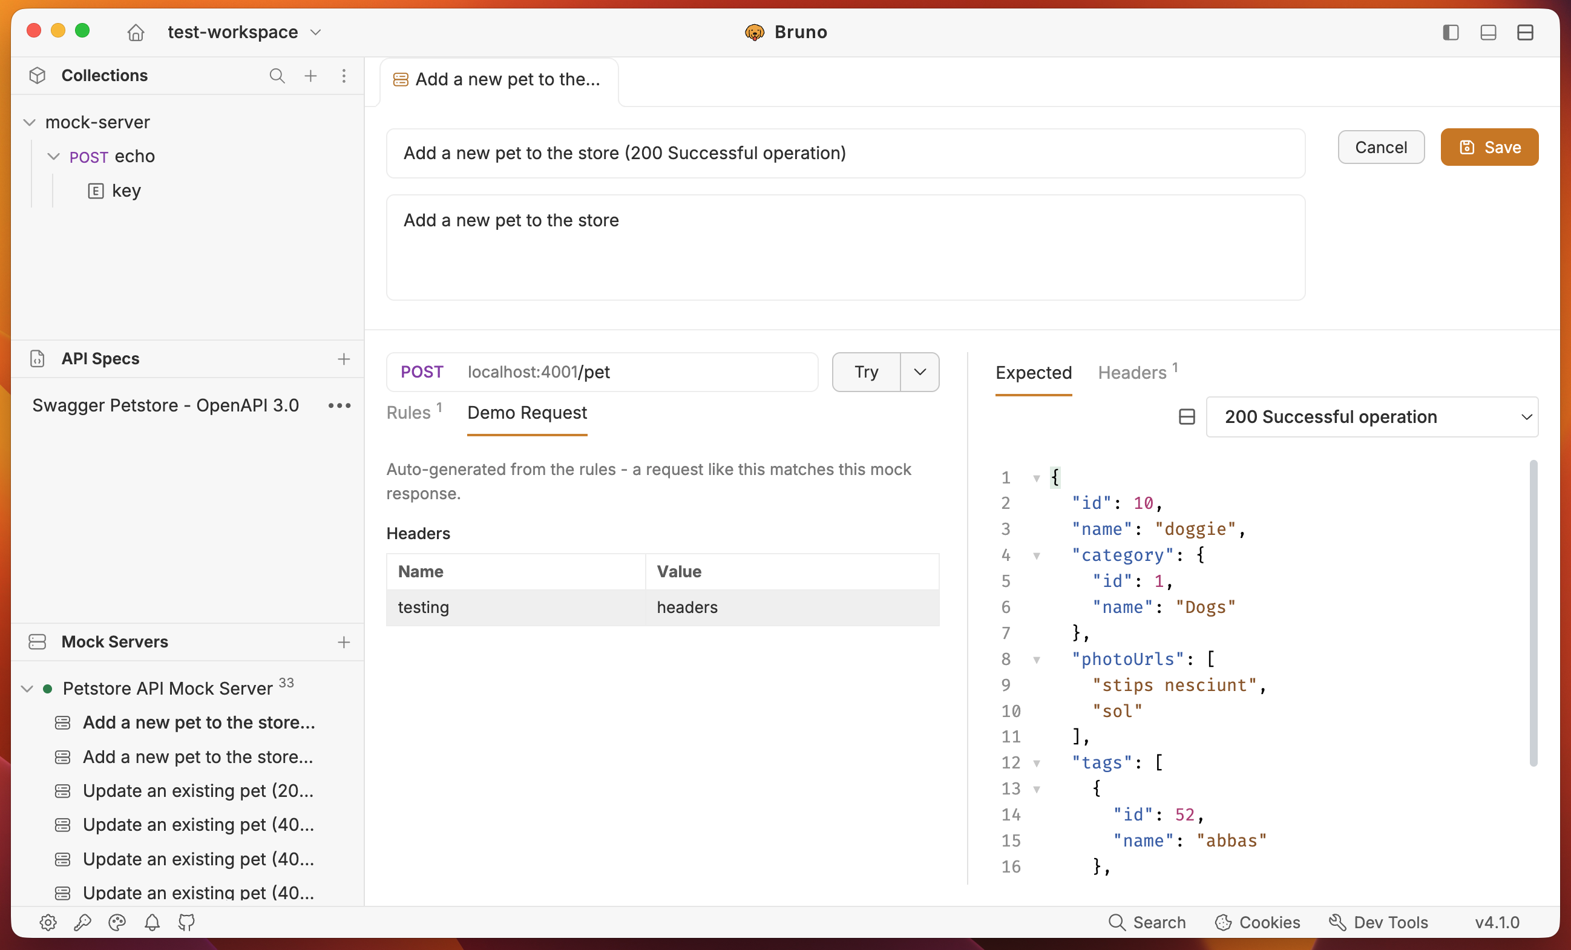
Task: Click the Bruno dog logo
Action: coord(754,32)
